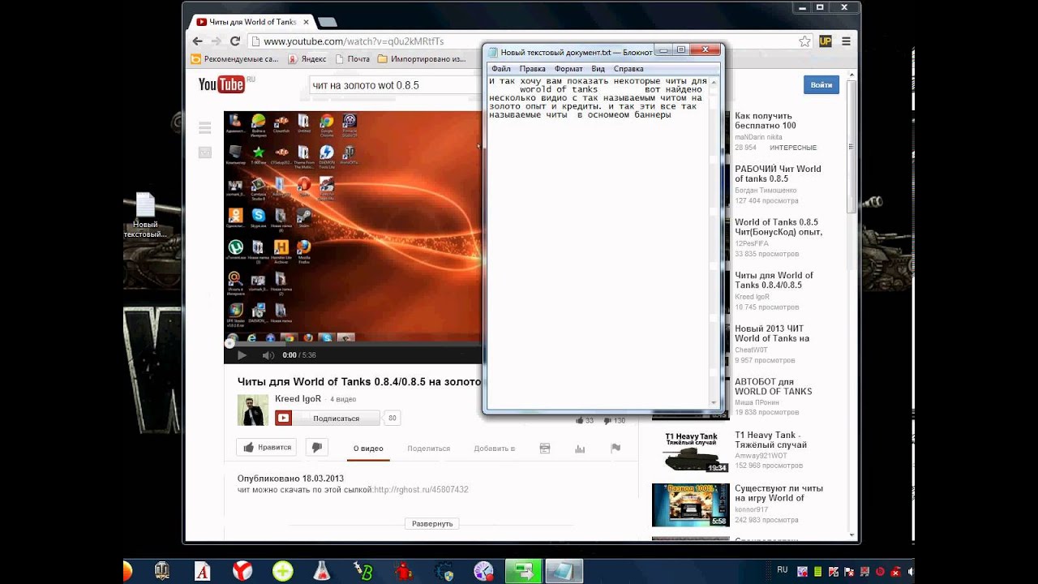
Task: Open suggested video Новый 2013 ЧИТ
Action: [x=772, y=333]
